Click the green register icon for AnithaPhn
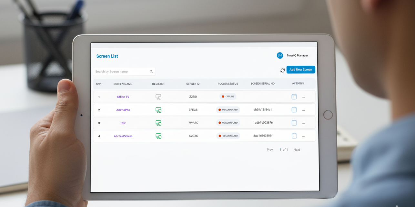Image resolution: width=415 pixels, height=207 pixels. tap(158, 110)
